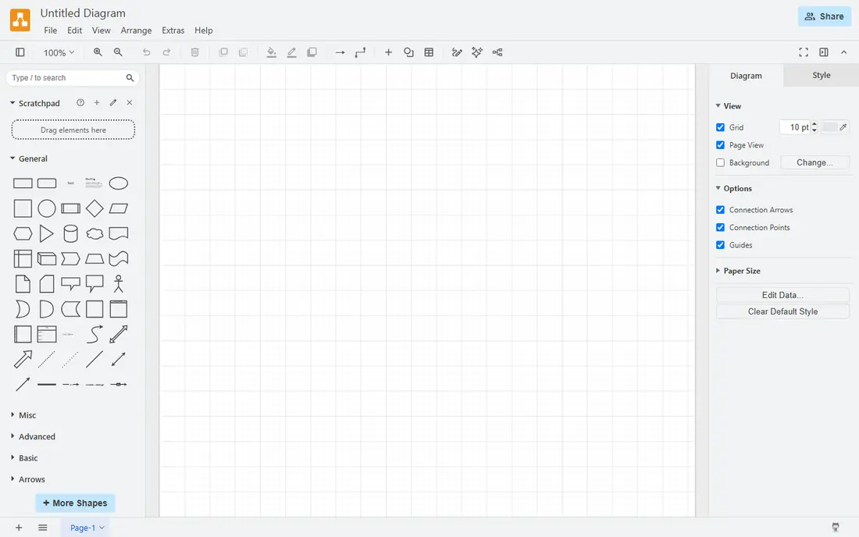Open the Waypoints connector style icon
Viewport: 859px width, 537px height.
pyautogui.click(x=360, y=52)
